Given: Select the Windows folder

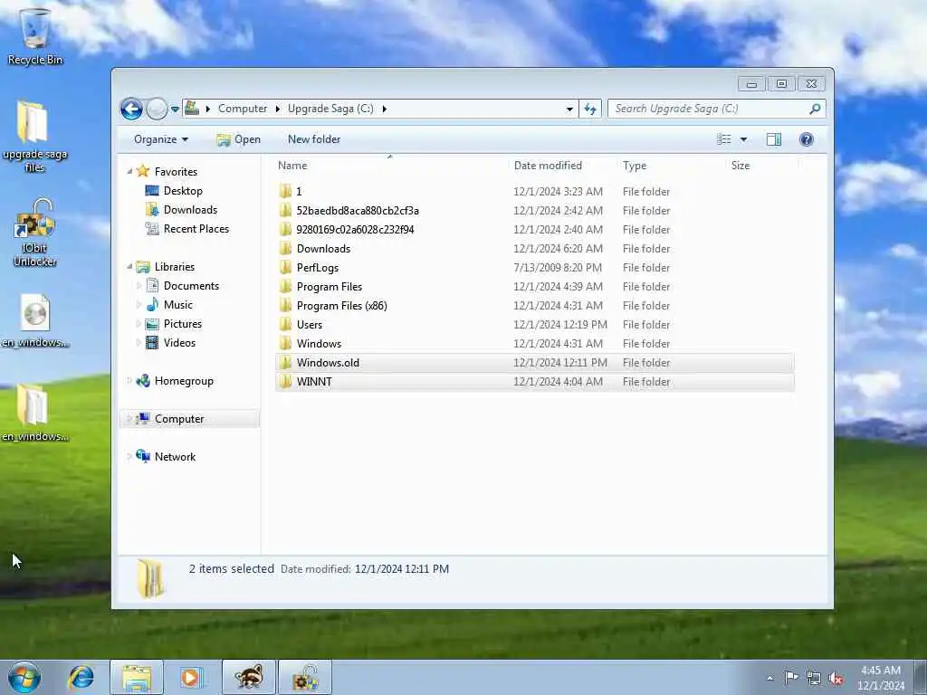Looking at the screenshot, I should click(534, 343).
